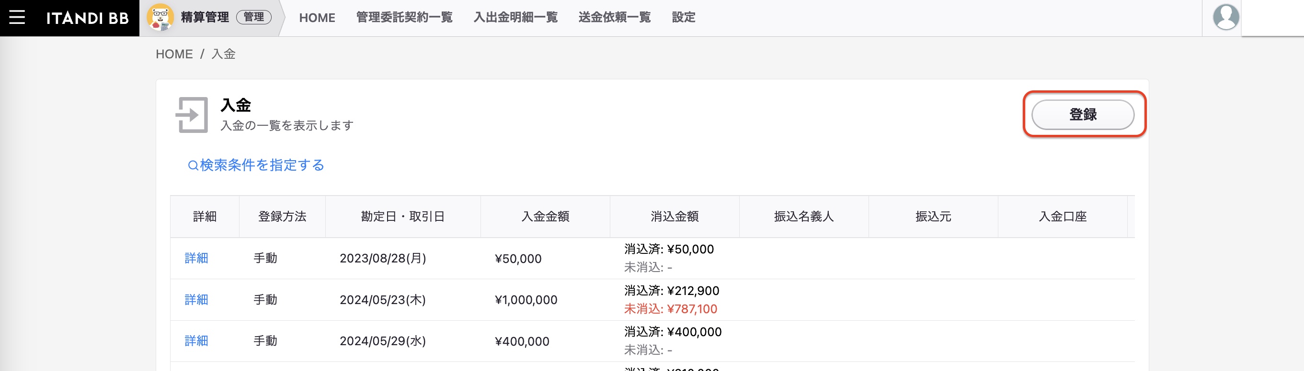Open the user profile avatar icon

pyautogui.click(x=1225, y=17)
